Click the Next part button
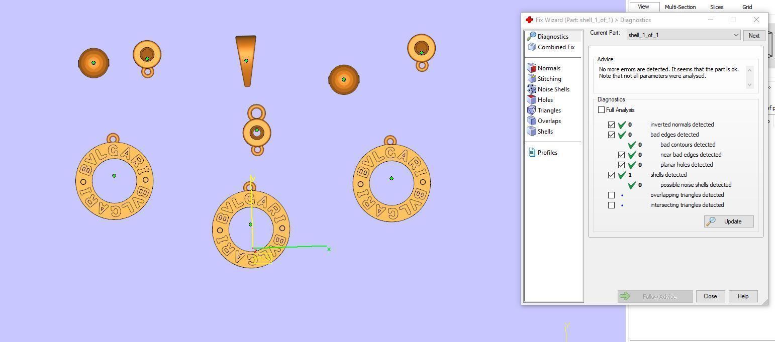This screenshot has width=775, height=342. tap(754, 35)
